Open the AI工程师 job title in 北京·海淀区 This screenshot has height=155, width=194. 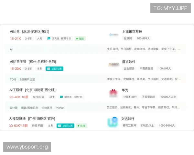(16, 90)
